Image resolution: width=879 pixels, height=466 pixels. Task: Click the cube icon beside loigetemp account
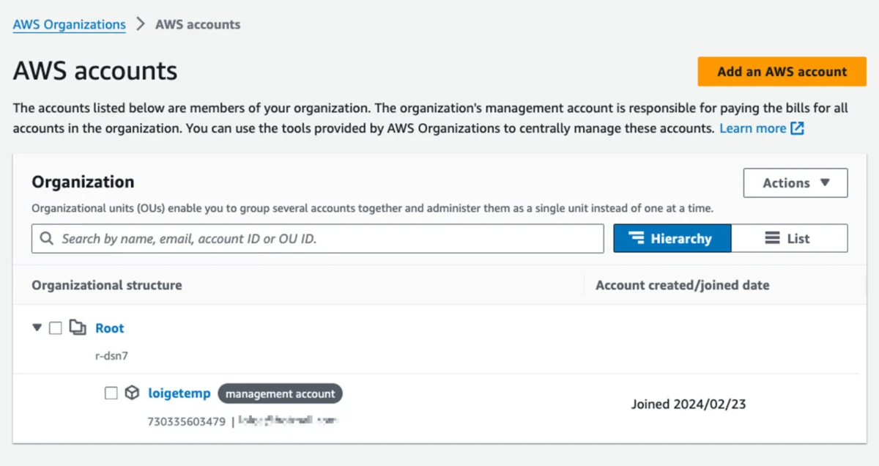(132, 393)
